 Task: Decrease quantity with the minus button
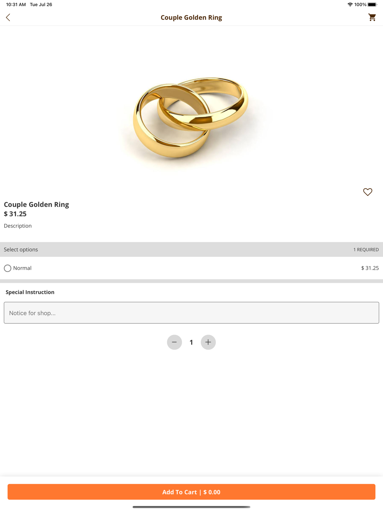(x=174, y=342)
